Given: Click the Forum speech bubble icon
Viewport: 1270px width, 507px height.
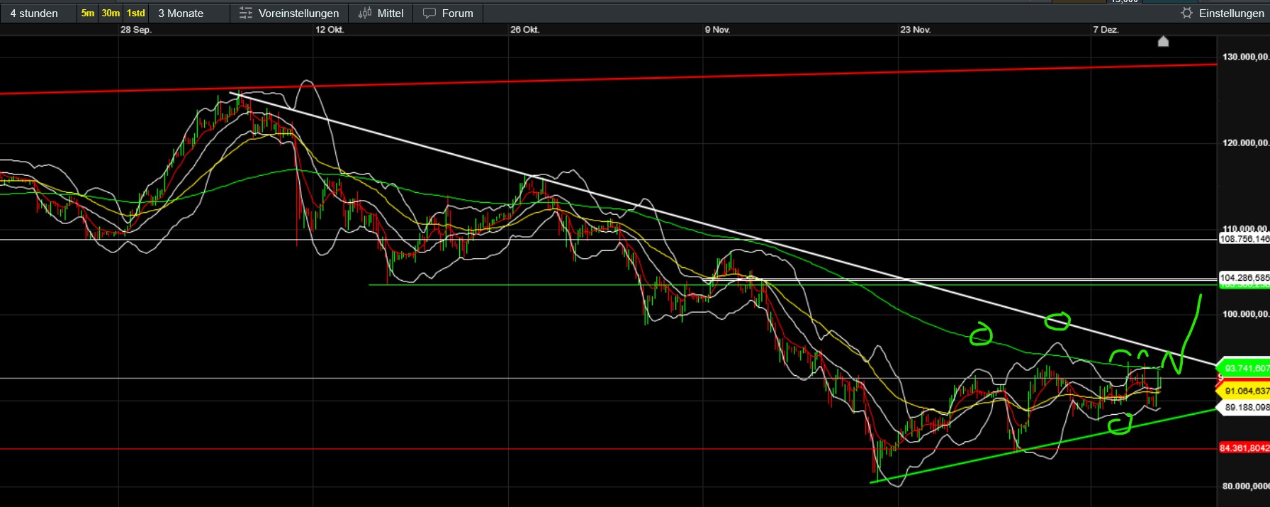Looking at the screenshot, I should pos(429,13).
